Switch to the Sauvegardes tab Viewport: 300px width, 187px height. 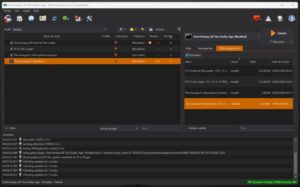click(x=205, y=48)
